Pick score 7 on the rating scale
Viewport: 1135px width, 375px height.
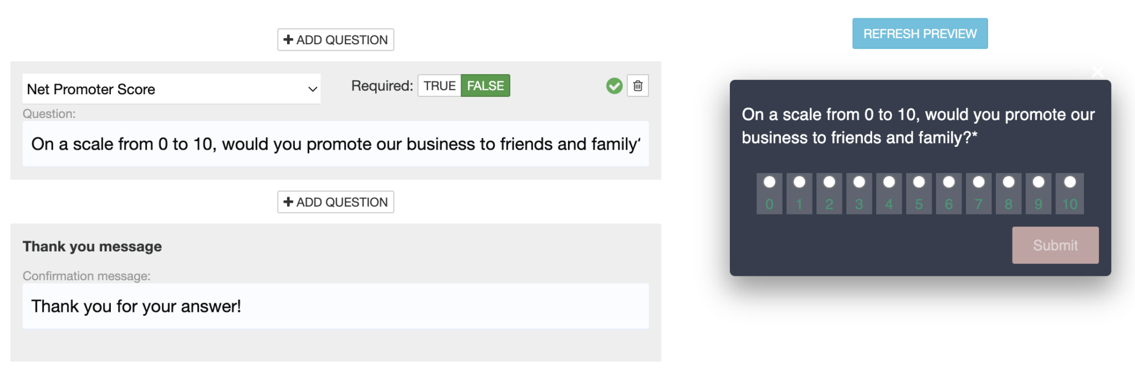click(x=979, y=181)
